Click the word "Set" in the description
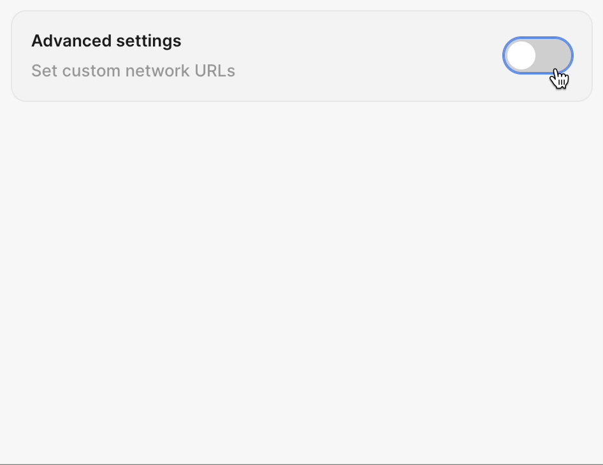 [44, 71]
